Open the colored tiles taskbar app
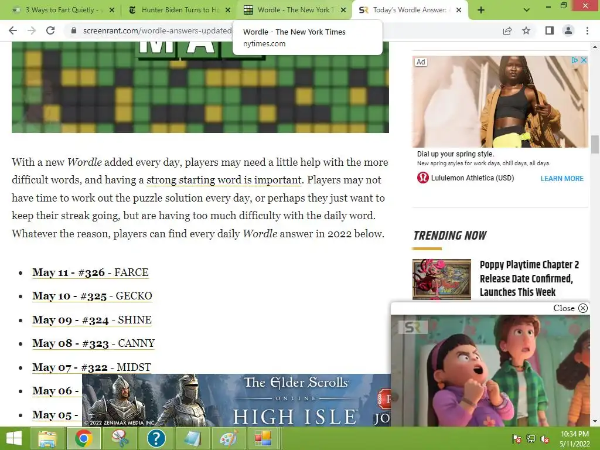Screen dimensions: 600x450 263,438
